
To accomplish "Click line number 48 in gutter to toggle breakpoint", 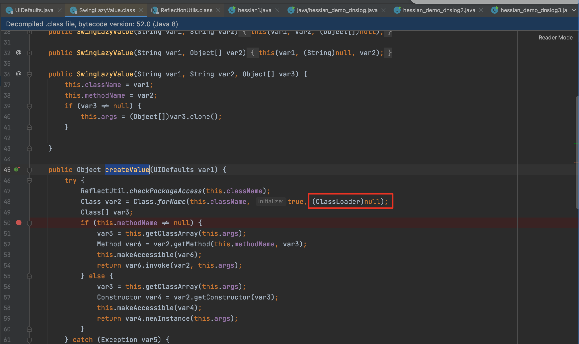I will [x=7, y=202].
